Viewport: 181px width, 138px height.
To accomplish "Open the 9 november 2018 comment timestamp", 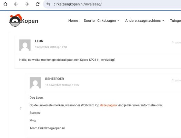I will coord(51,47).
